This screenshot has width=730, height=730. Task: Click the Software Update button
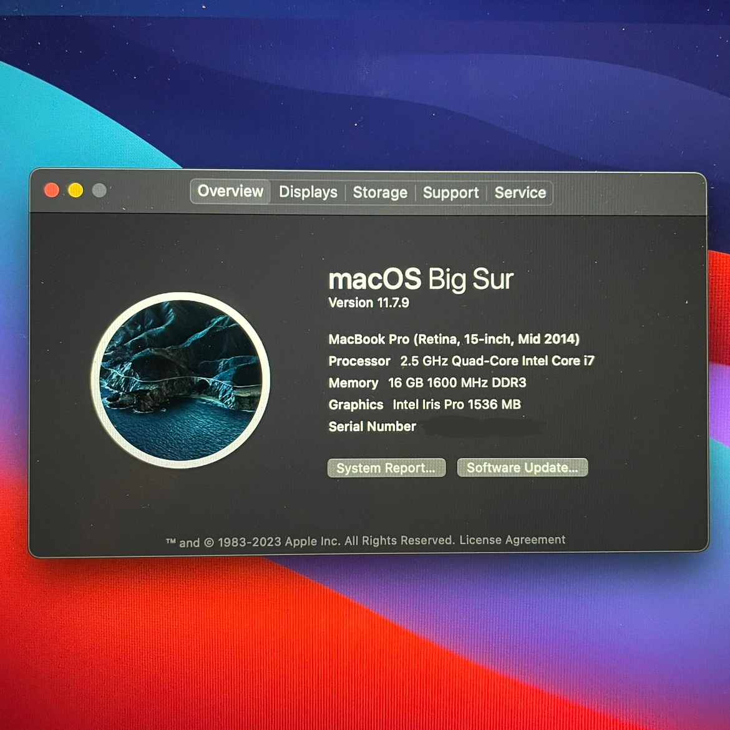tap(522, 467)
